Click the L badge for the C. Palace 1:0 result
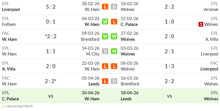Screen dimensions: 220x111 (x=114, y=22)
